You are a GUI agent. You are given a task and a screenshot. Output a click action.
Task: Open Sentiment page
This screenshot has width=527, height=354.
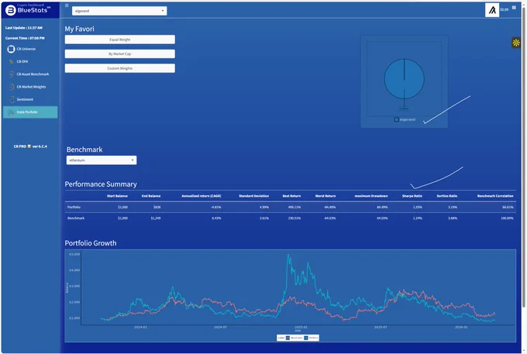[25, 99]
